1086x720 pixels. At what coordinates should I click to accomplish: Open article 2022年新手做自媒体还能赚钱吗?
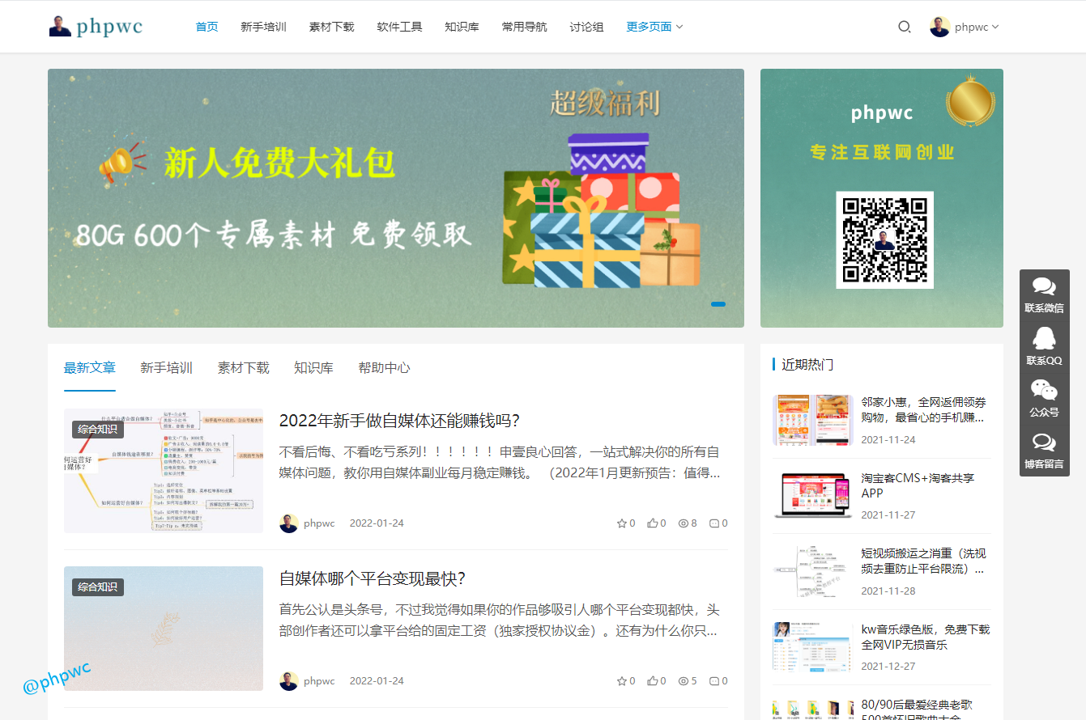coord(399,421)
